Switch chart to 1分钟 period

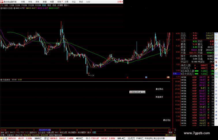coord(12,5)
